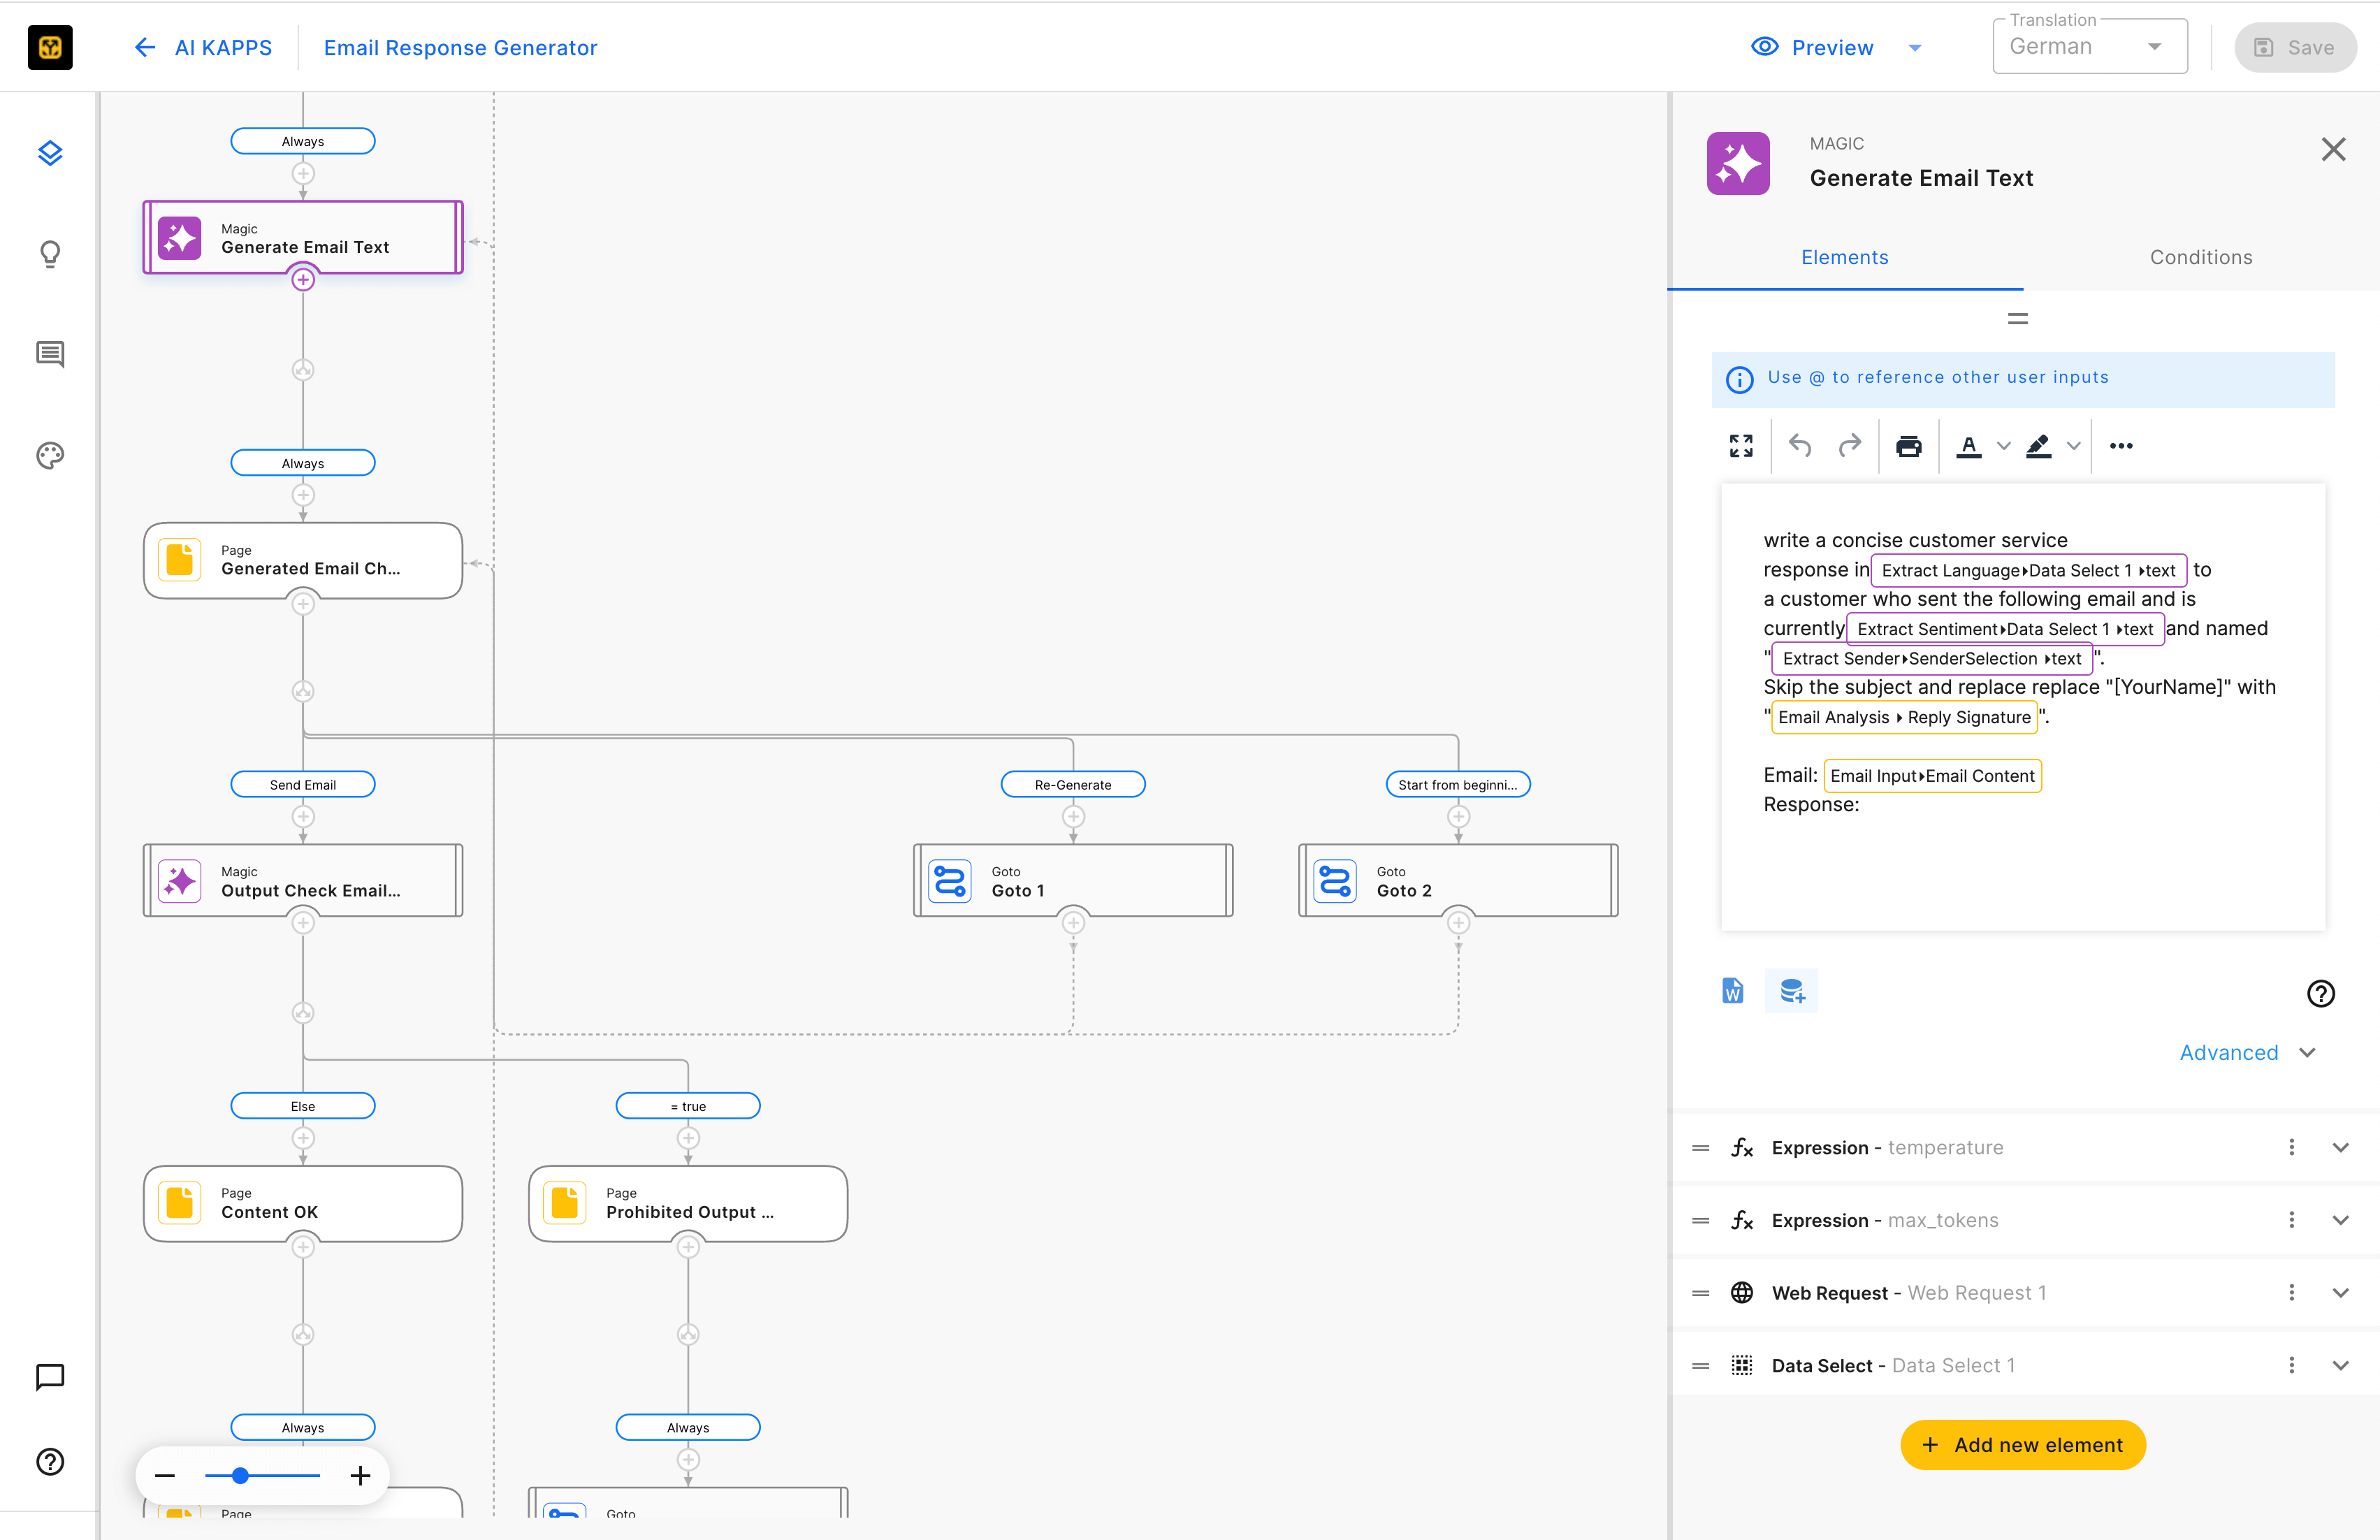Print the prompt text
This screenshot has width=2380, height=1540.
point(1909,446)
